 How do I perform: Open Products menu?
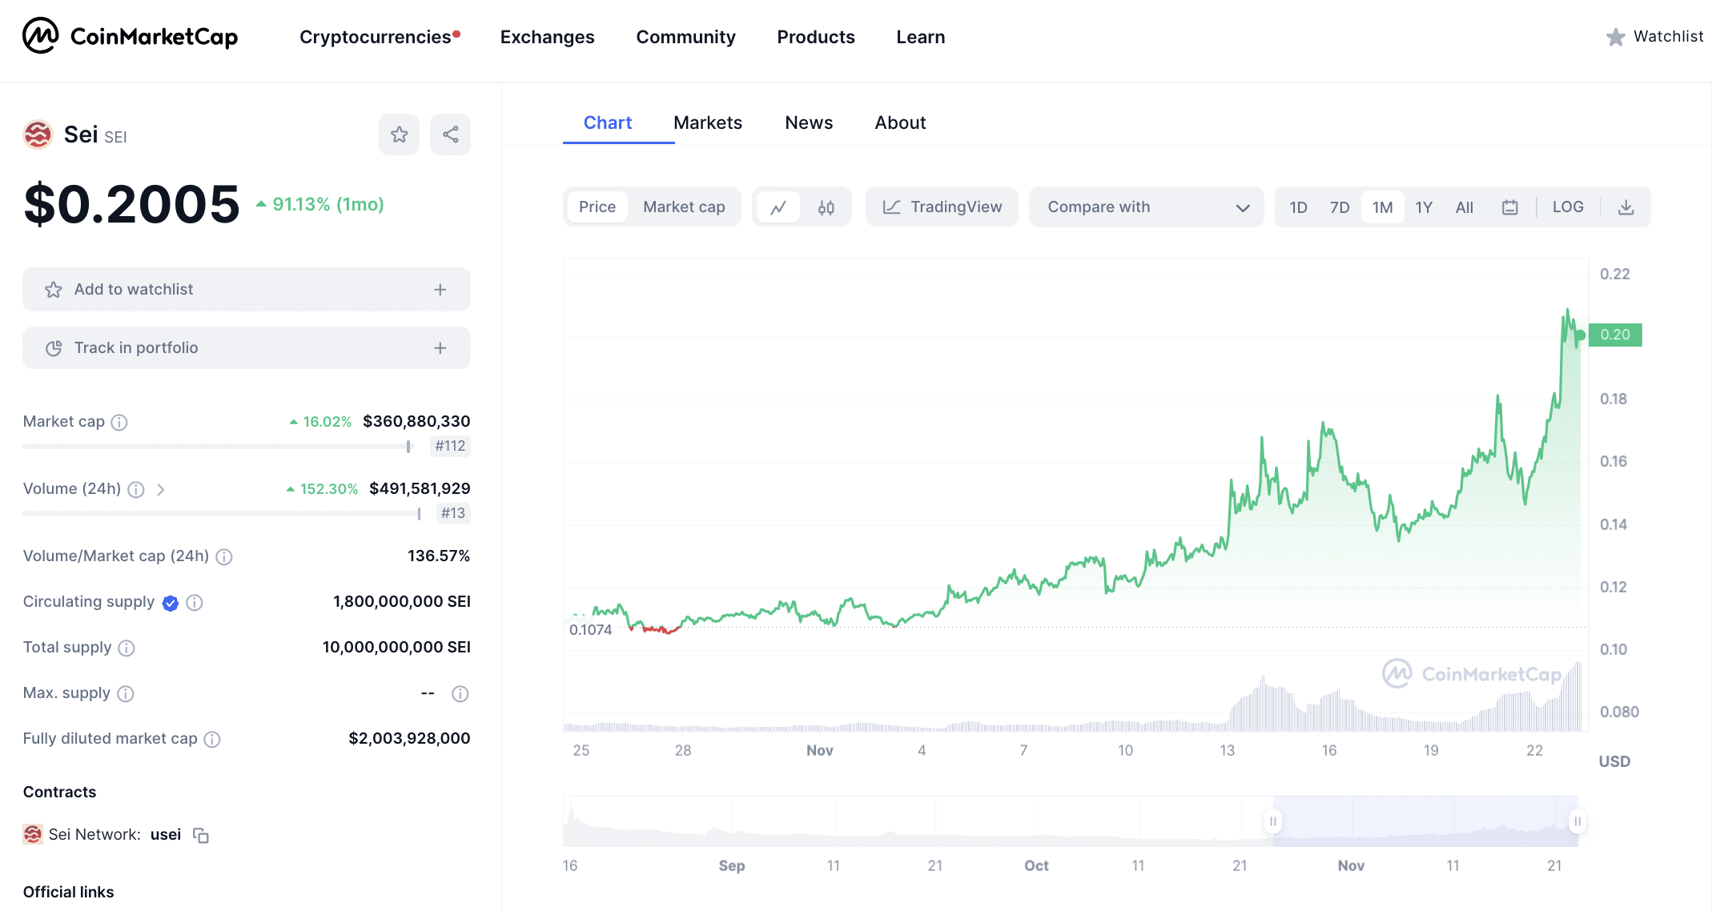(815, 37)
